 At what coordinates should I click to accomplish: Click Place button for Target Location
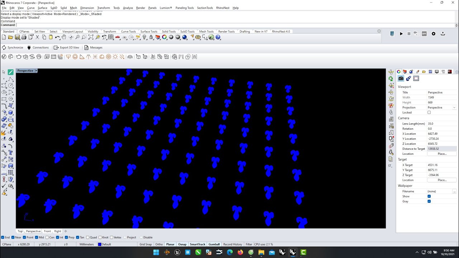[x=442, y=180]
